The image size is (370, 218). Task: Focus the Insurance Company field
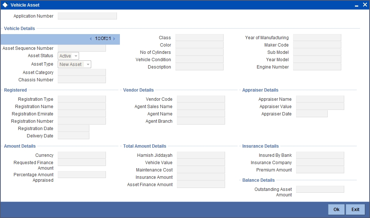coord(320,163)
